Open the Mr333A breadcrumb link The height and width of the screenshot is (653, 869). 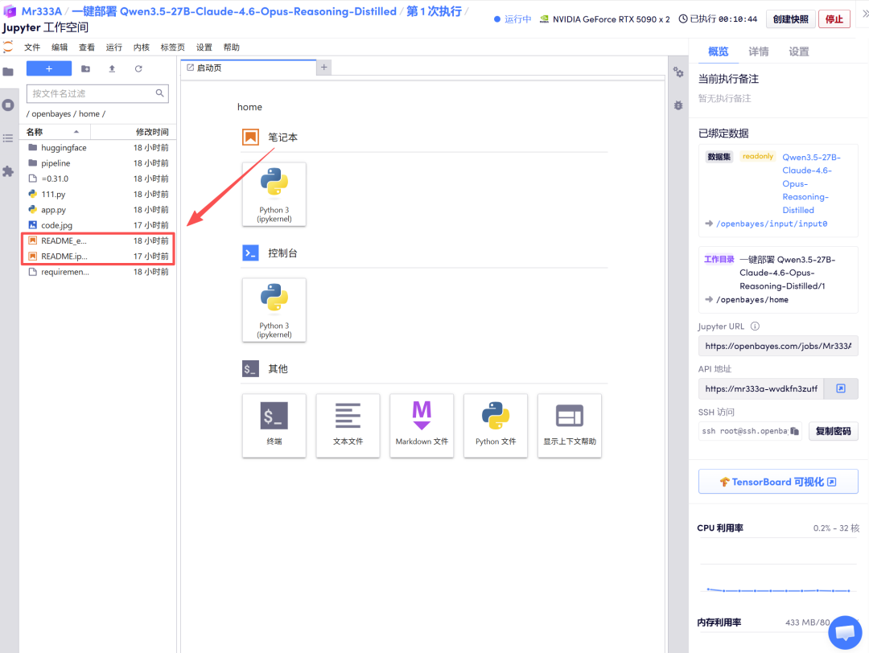pyautogui.click(x=42, y=11)
